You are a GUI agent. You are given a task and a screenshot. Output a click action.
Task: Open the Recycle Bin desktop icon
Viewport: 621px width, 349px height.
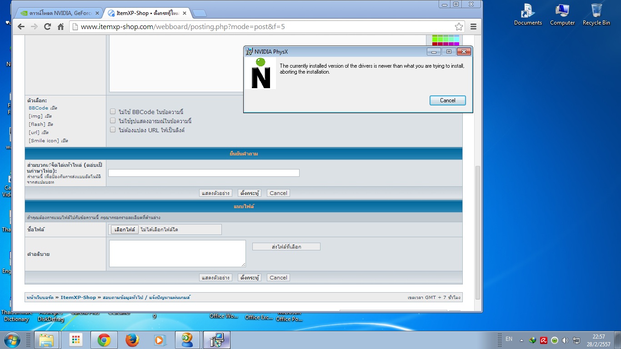596,14
